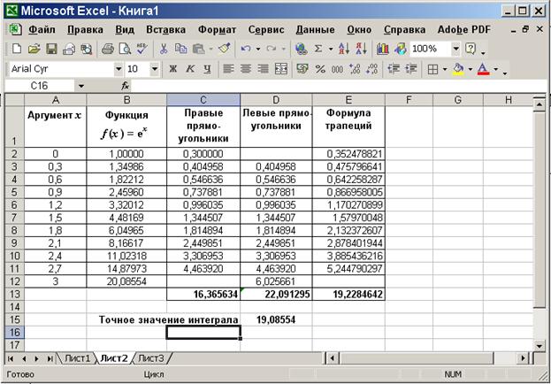The image size is (551, 384).
Task: Click the AutoSum sigma icon
Action: click(x=318, y=49)
